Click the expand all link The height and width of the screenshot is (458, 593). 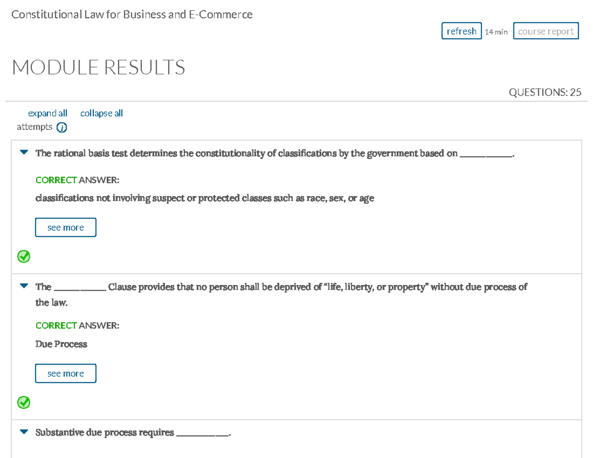tap(47, 113)
